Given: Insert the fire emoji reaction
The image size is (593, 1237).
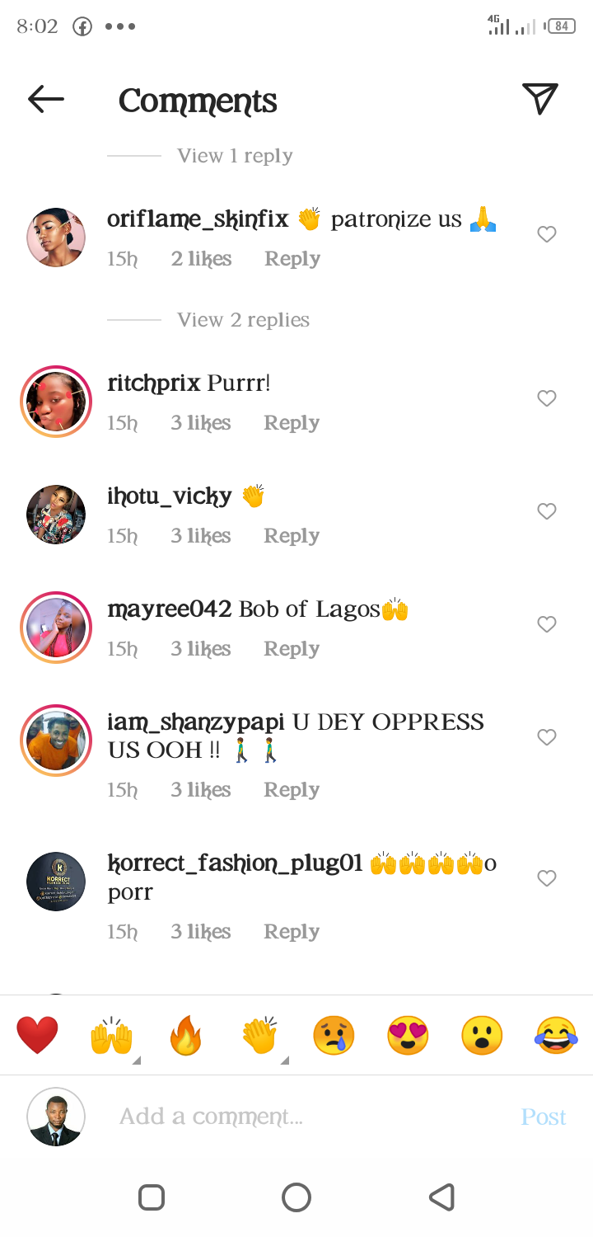Looking at the screenshot, I should point(185,1036).
